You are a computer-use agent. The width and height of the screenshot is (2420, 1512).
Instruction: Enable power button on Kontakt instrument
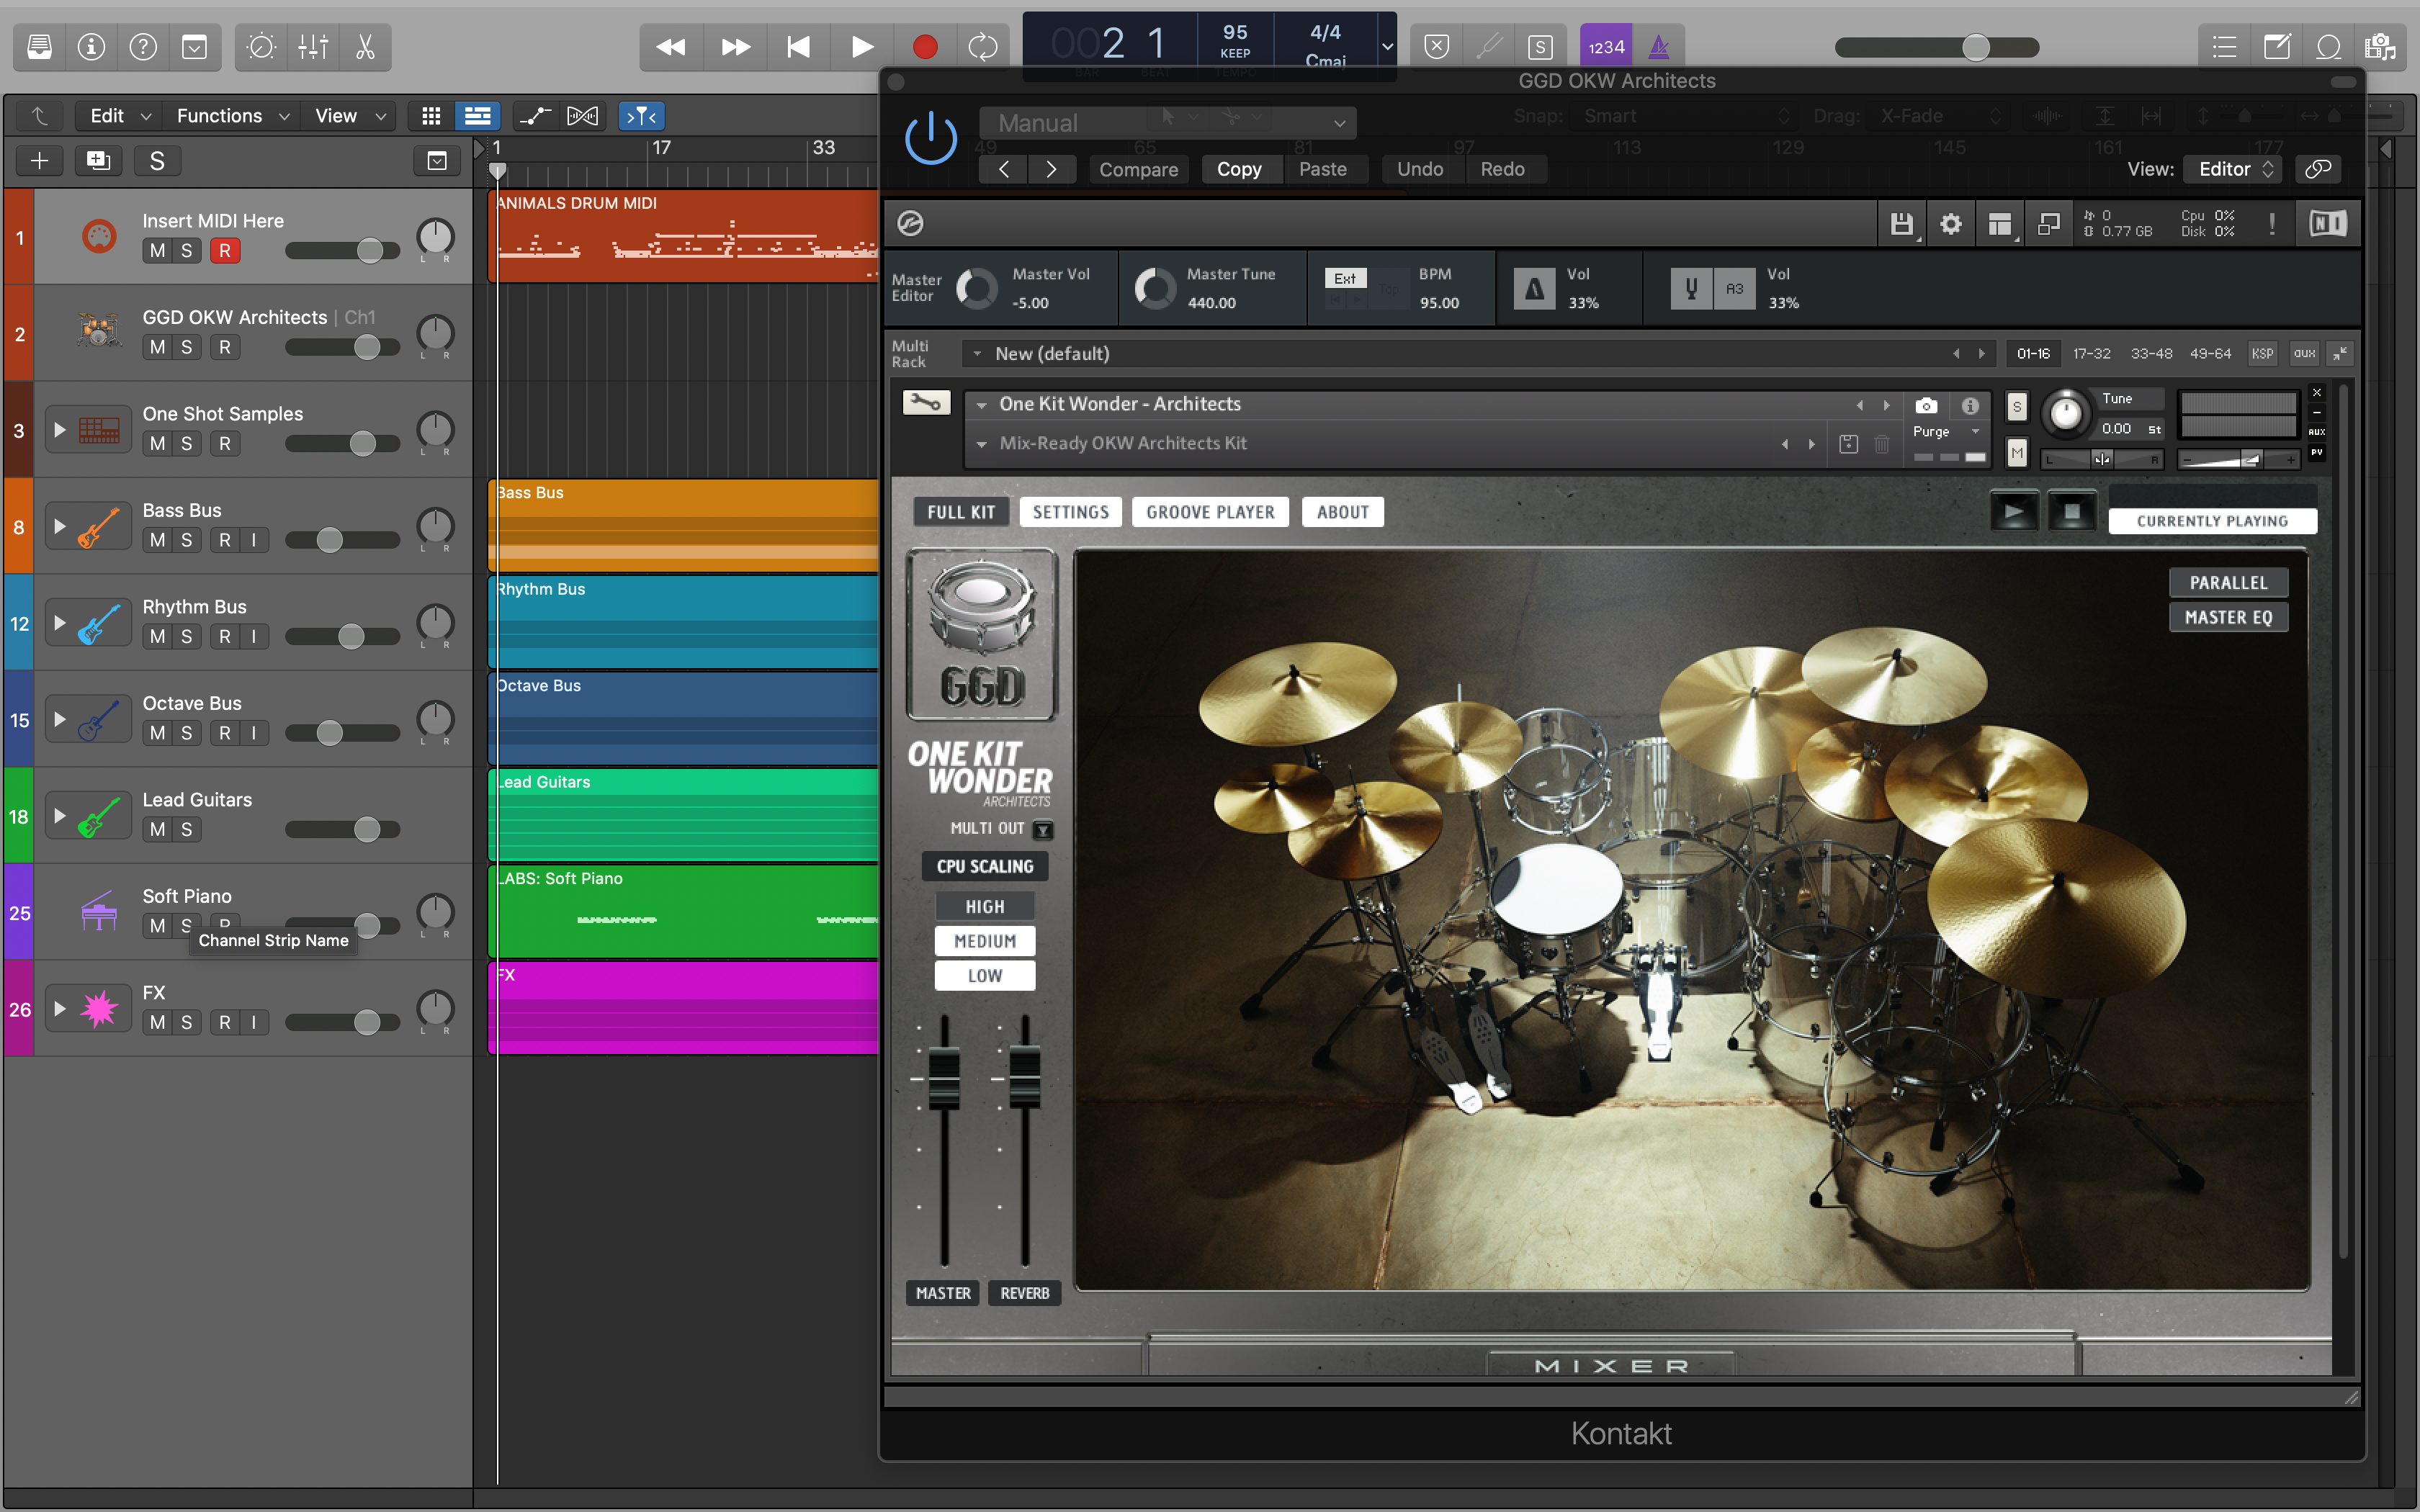(932, 136)
